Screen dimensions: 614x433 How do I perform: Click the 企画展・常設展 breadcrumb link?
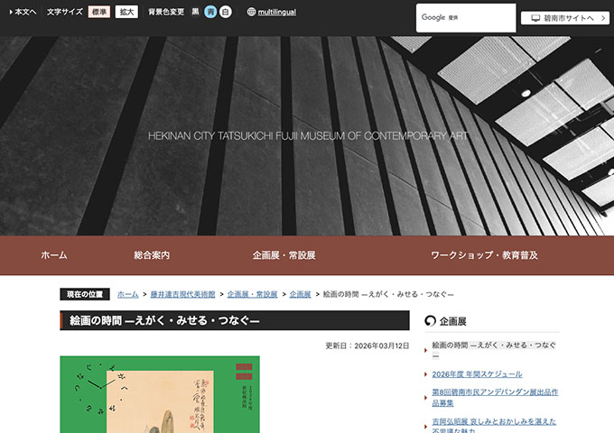[252, 294]
